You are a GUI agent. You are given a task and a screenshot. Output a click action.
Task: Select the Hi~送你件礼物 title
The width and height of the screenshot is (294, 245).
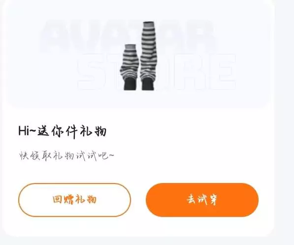point(63,131)
